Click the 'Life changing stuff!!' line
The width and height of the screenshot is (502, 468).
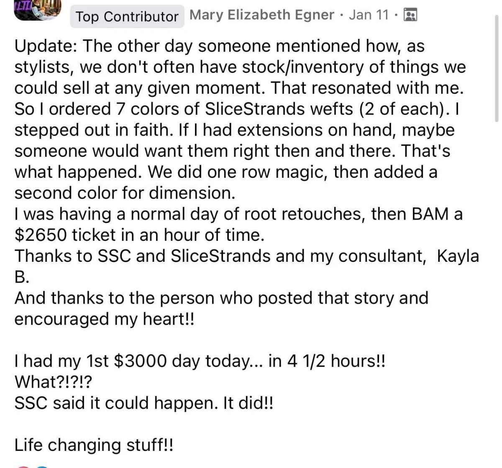94,445
